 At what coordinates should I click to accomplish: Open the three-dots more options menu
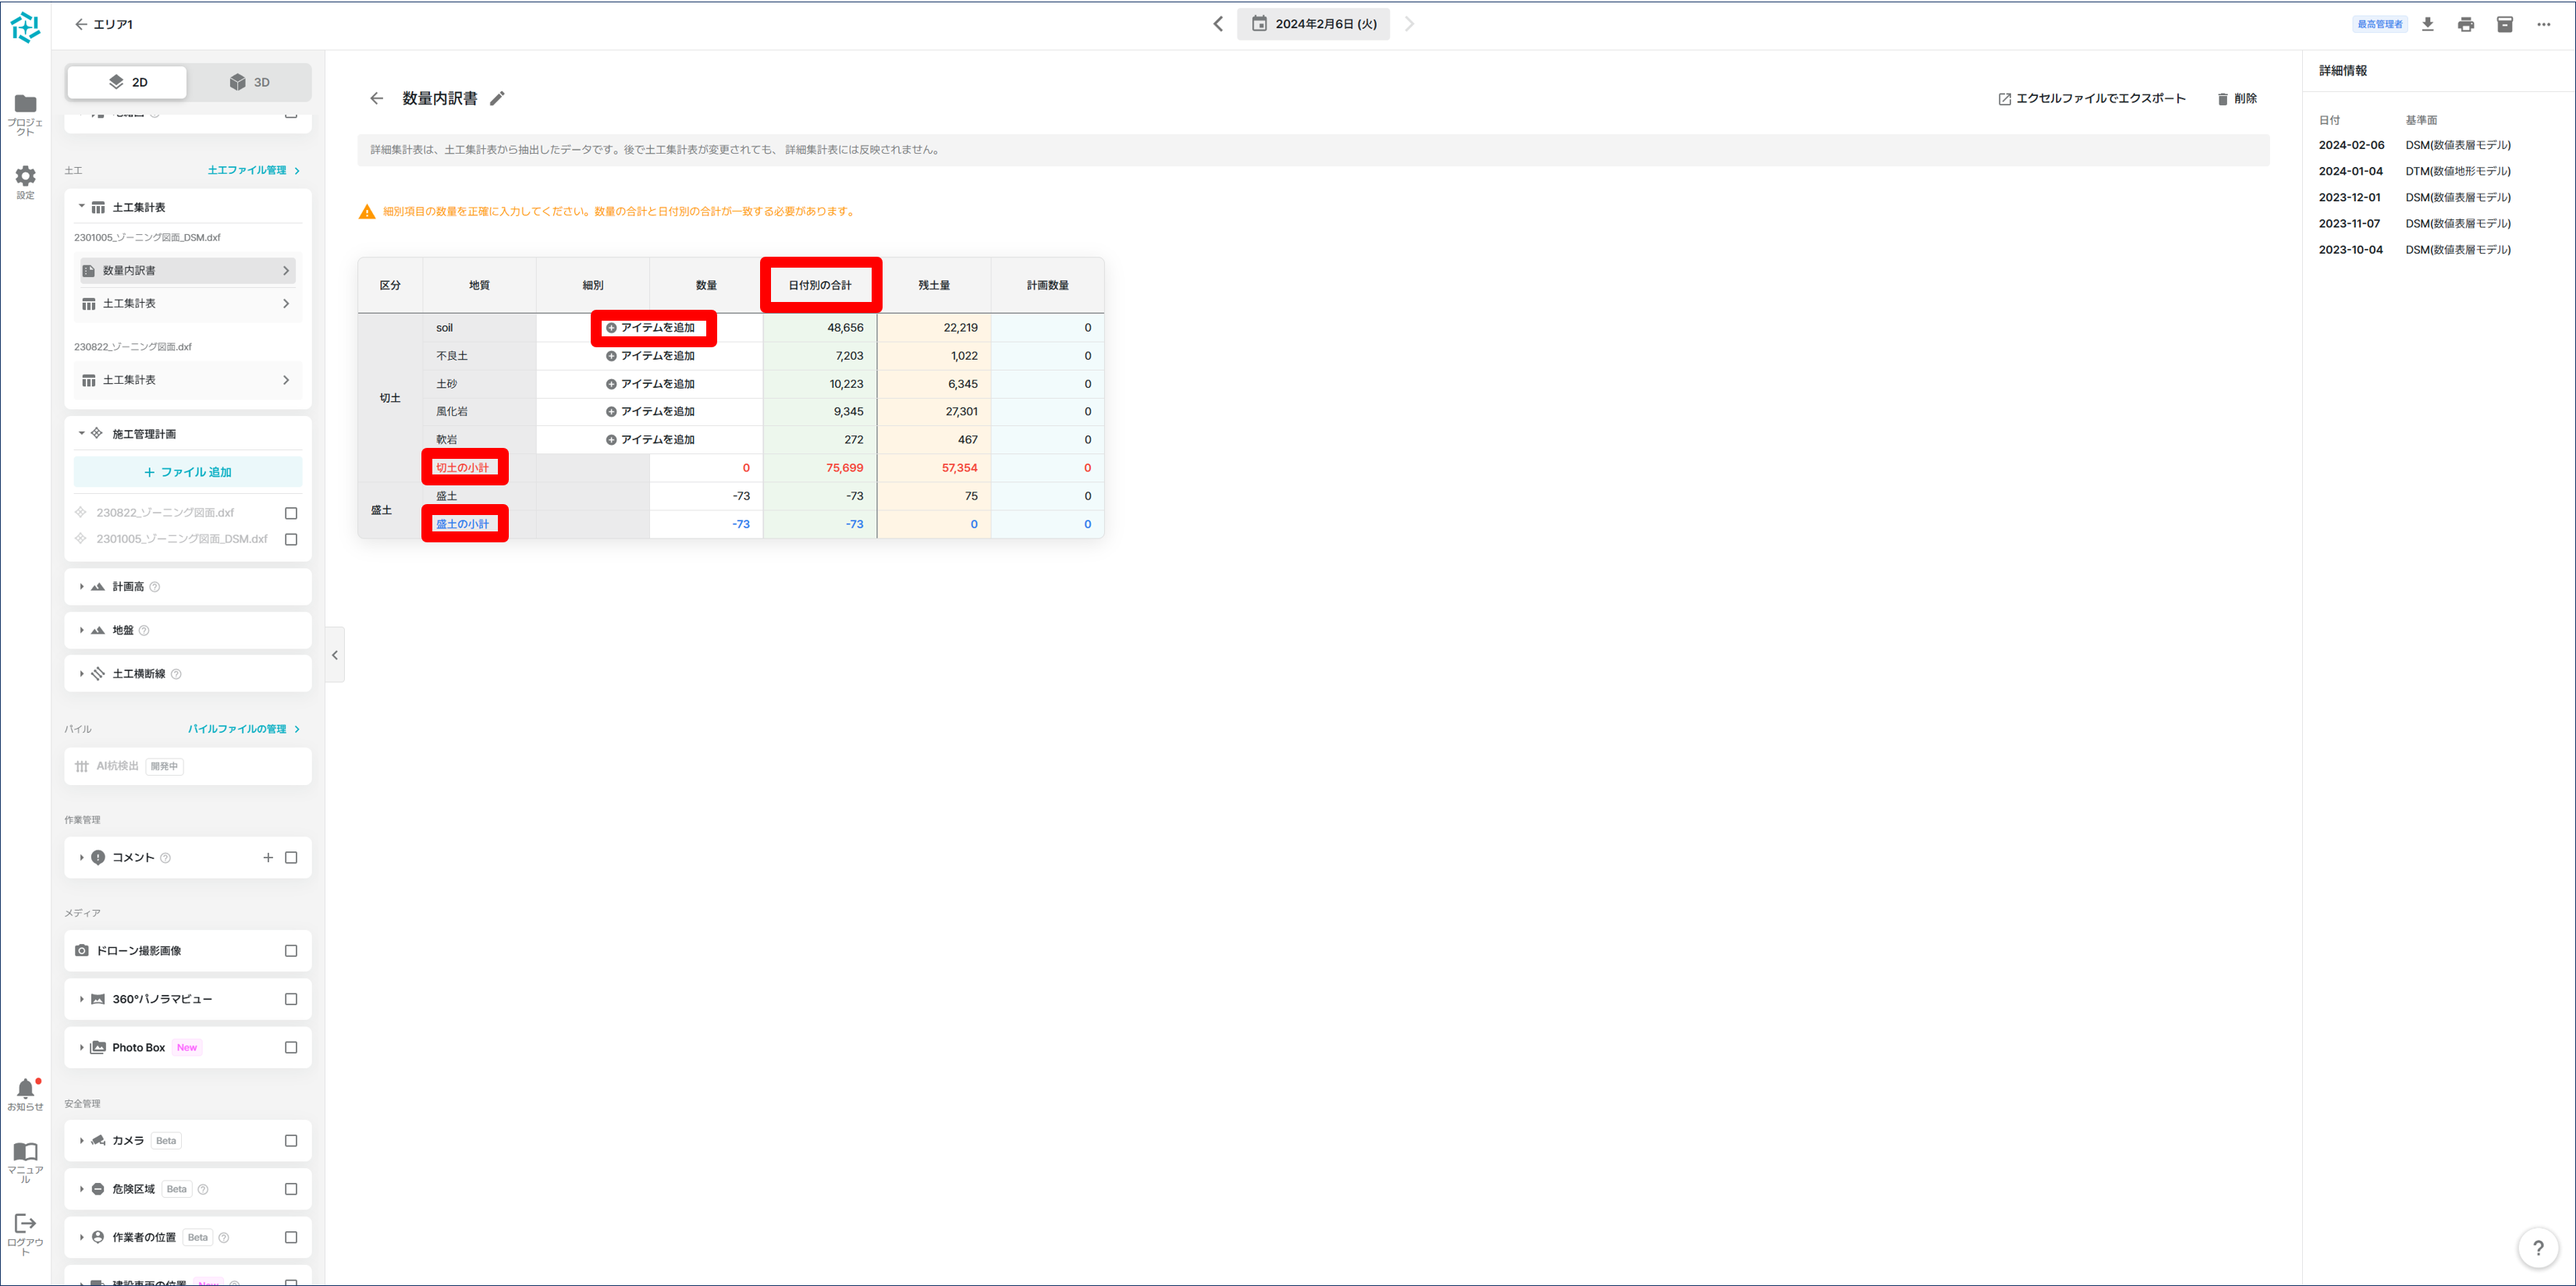point(2543,24)
